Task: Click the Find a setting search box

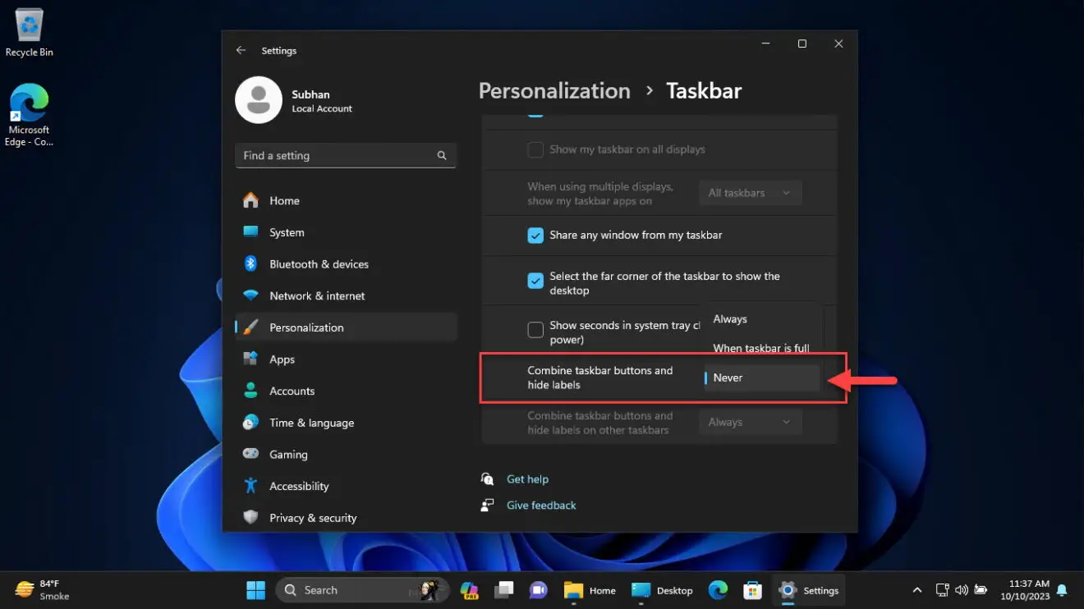Action: click(x=345, y=155)
